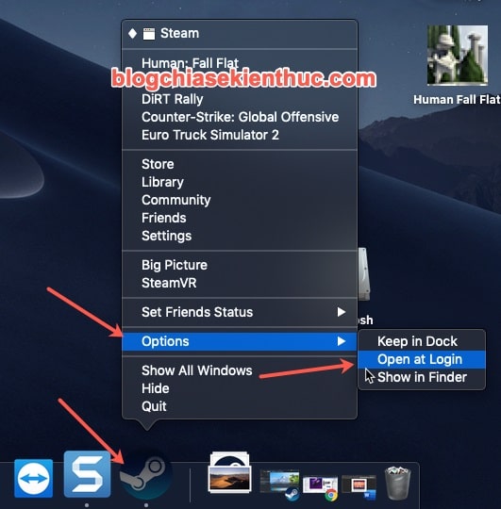Viewport: 501px width, 509px height.
Task: Start Counter-Strike: Global Offensive
Action: [x=240, y=117]
